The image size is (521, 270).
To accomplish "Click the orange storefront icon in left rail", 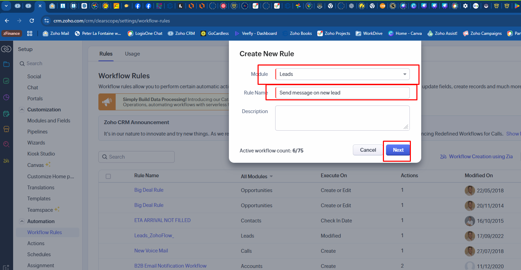I will (6, 129).
